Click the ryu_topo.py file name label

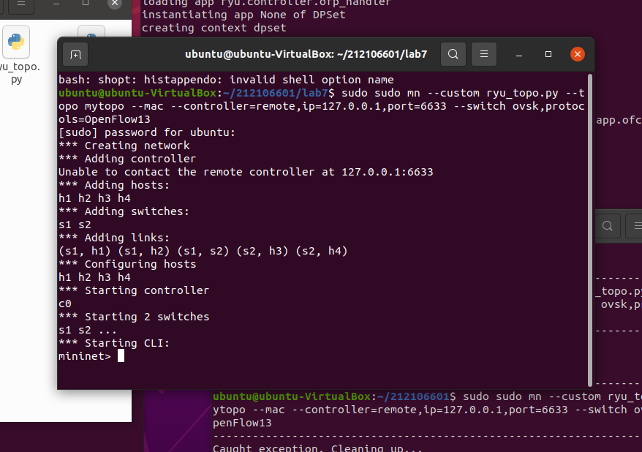[x=19, y=72]
